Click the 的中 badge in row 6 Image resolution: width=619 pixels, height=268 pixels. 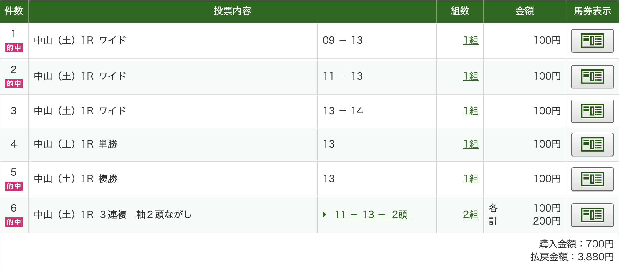pyautogui.click(x=14, y=222)
